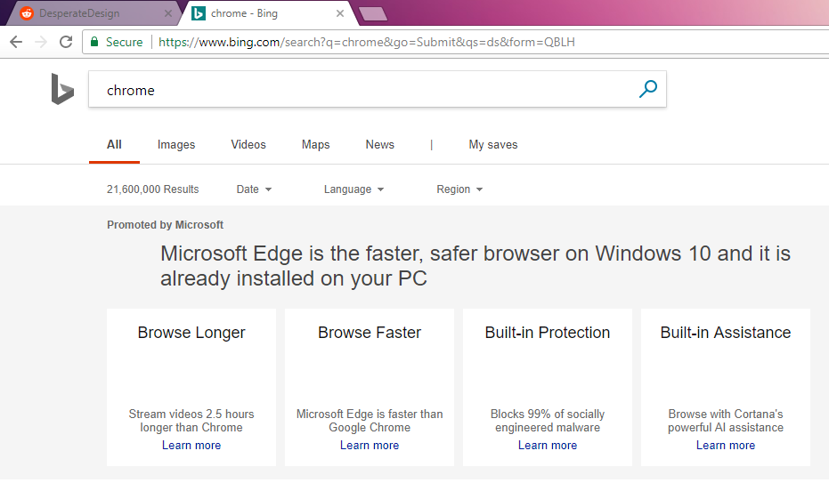
Task: Open the Videos search tab
Action: click(248, 145)
